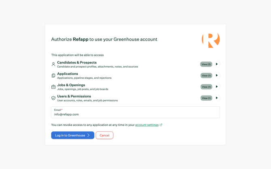The height and width of the screenshot is (169, 271).
Task: Click the View (1) badge for Jobs & Openings
Action: point(206,87)
